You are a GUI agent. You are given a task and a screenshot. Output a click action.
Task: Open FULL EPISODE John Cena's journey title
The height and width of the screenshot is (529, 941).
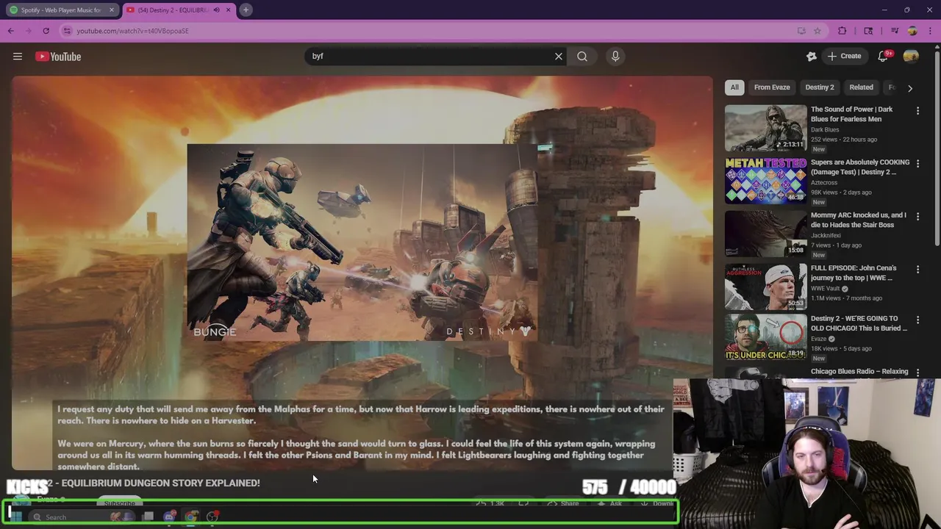[854, 273]
